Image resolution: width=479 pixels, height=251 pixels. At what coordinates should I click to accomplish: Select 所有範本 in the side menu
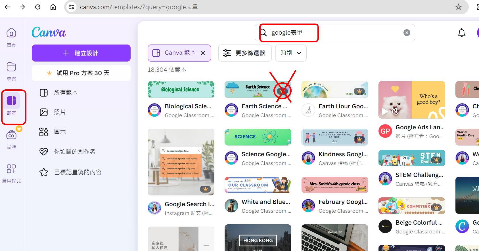pyautogui.click(x=66, y=93)
